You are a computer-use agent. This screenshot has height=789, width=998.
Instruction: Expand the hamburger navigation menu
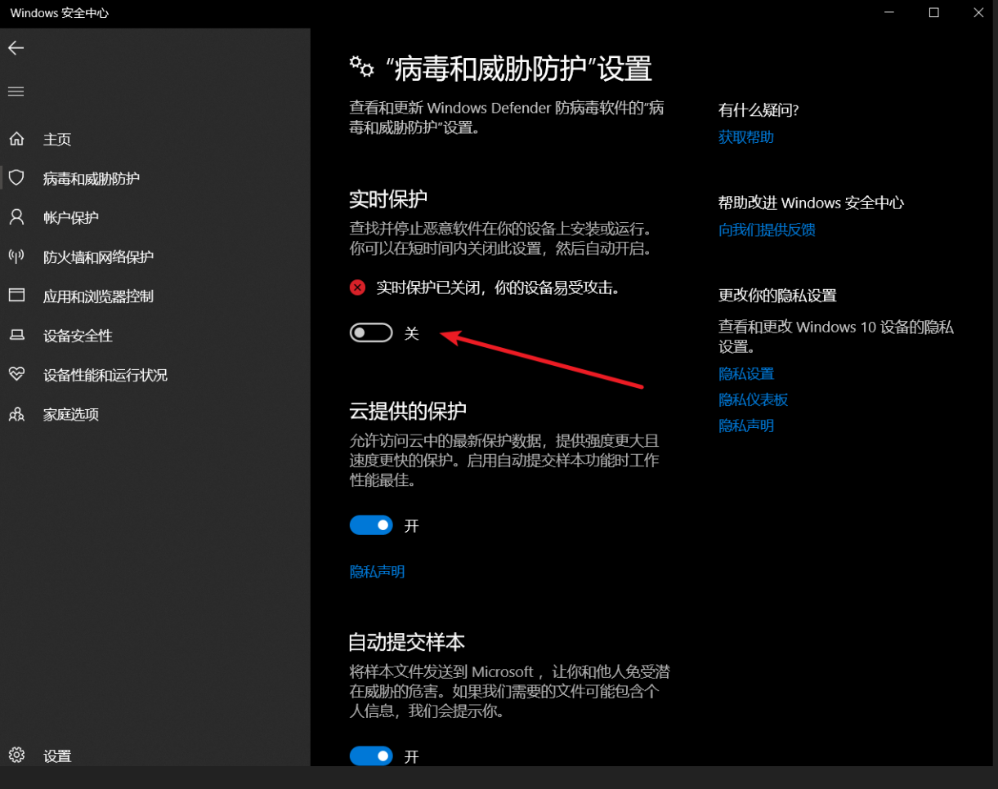click(16, 91)
